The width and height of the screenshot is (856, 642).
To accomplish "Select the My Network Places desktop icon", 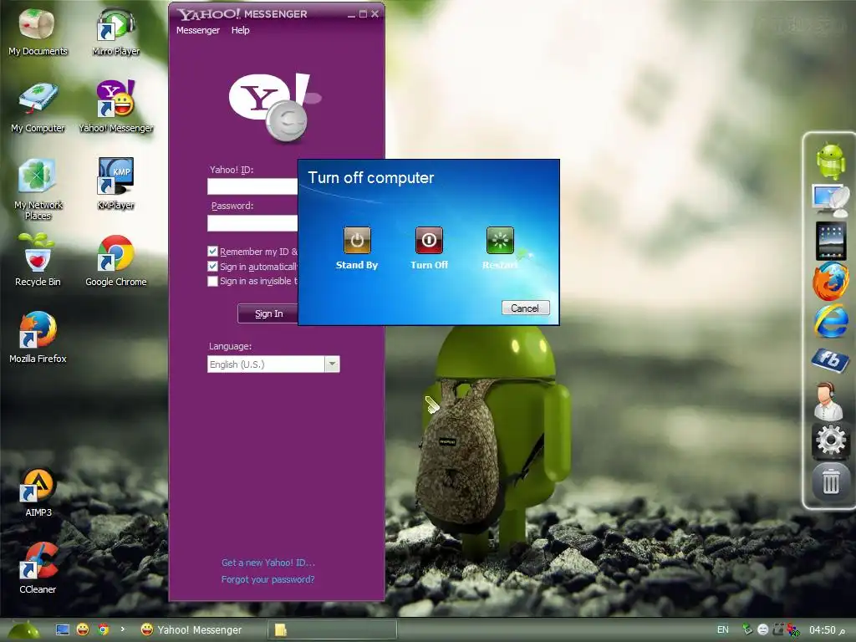I will tap(38, 190).
